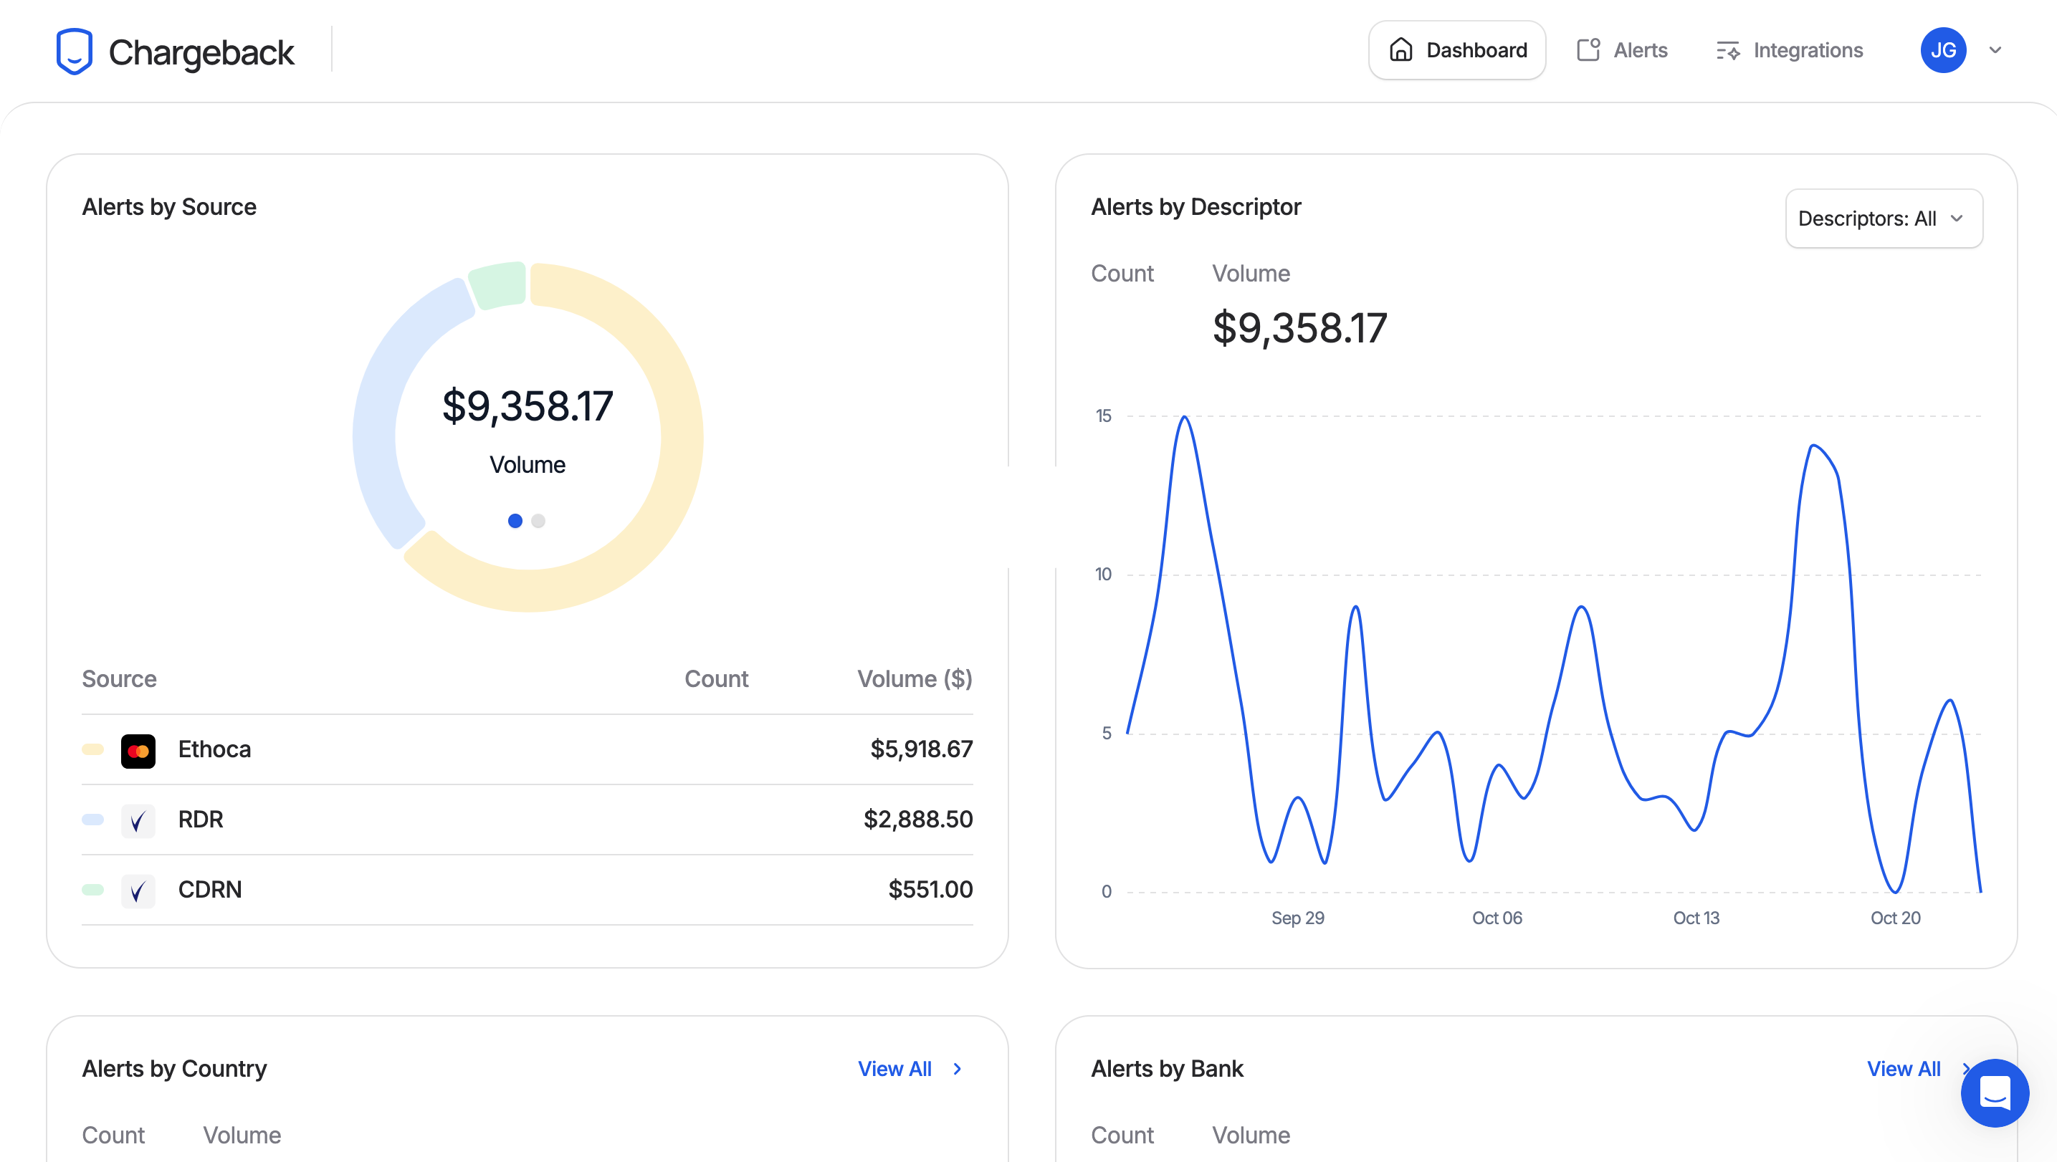Click the Chargeback shield logo

click(75, 51)
